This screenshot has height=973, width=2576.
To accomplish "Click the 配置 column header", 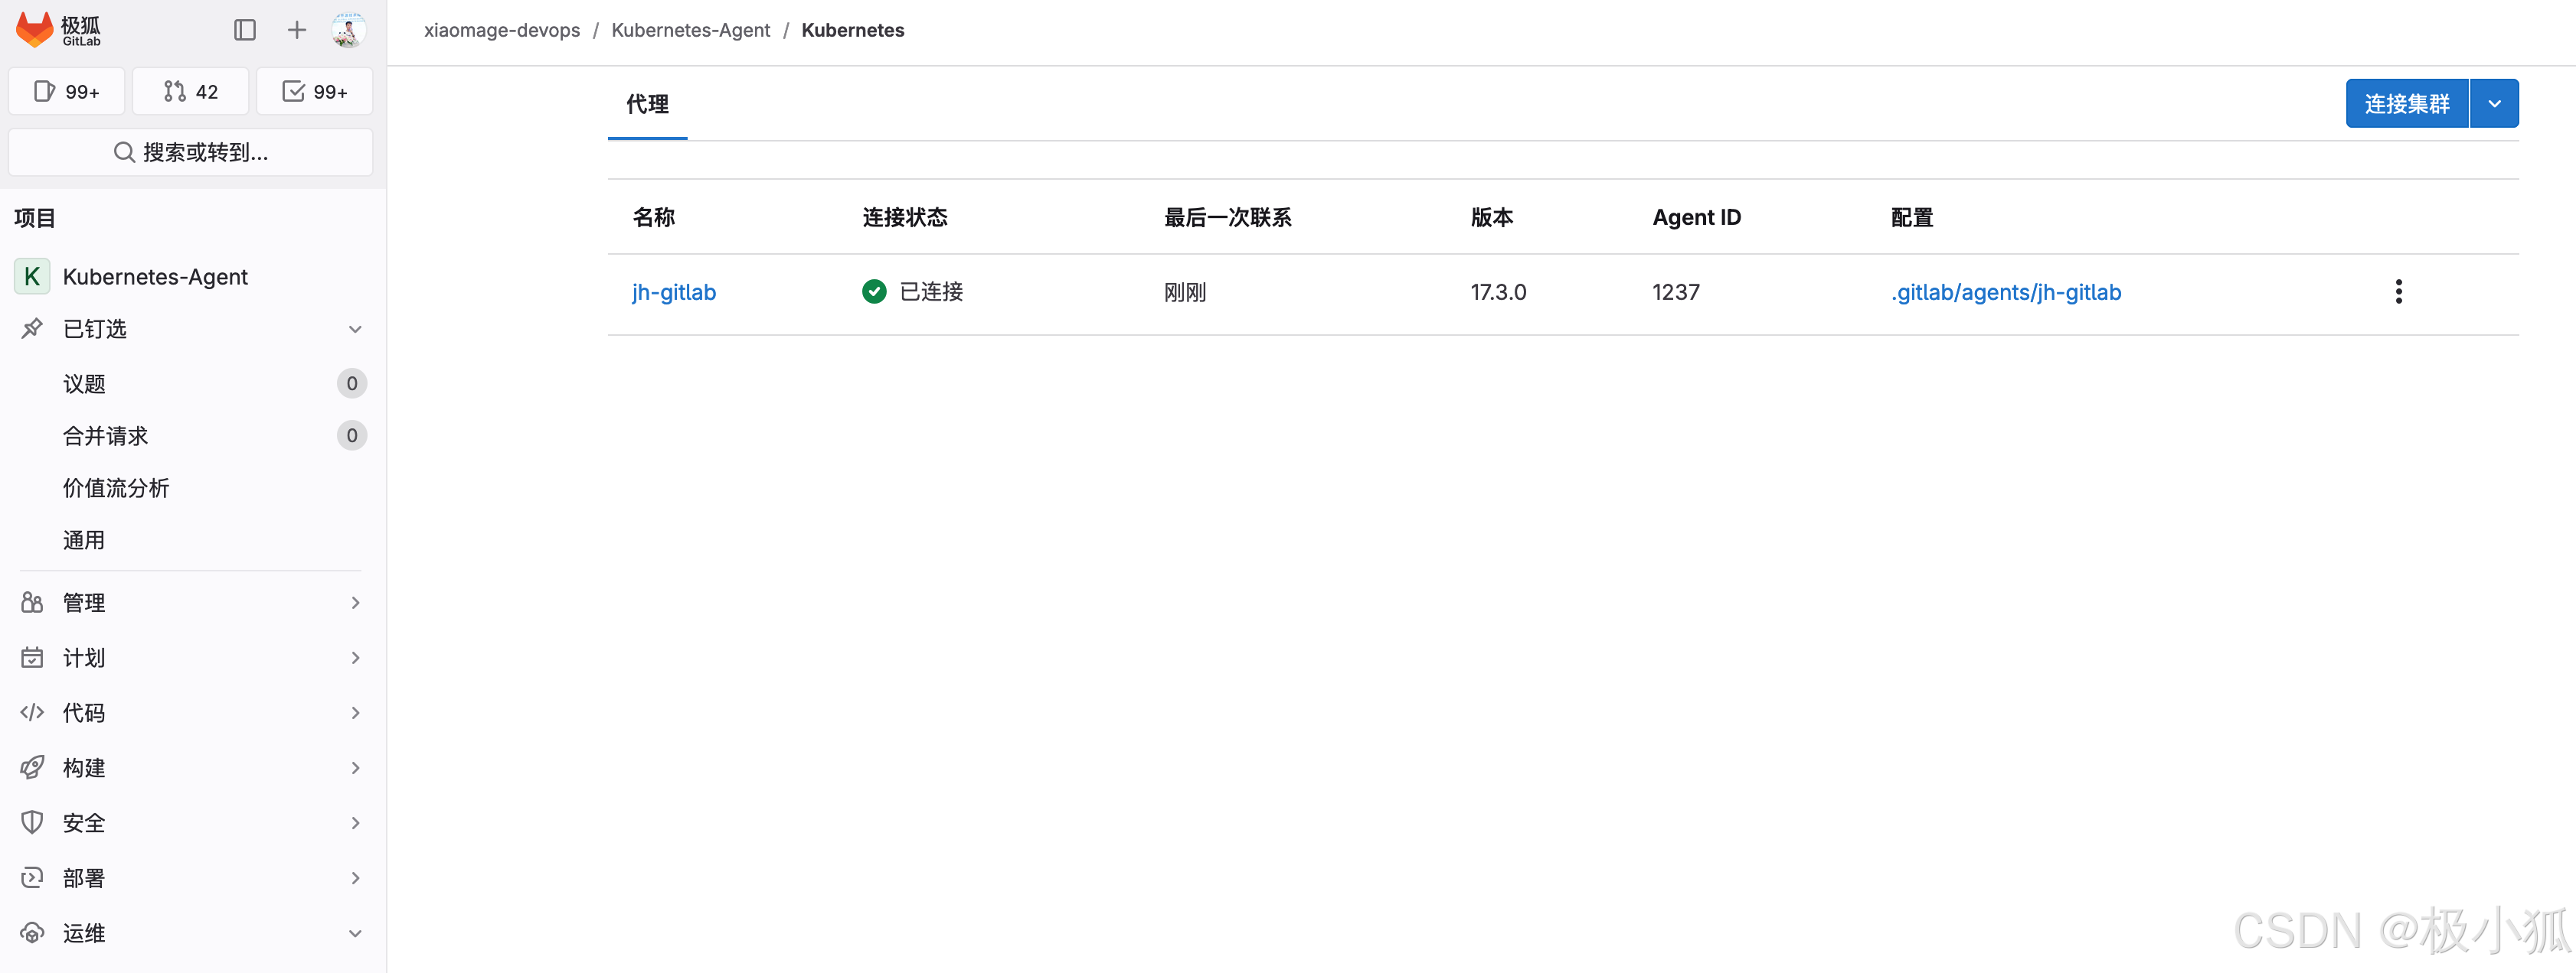I will pos(1912,216).
